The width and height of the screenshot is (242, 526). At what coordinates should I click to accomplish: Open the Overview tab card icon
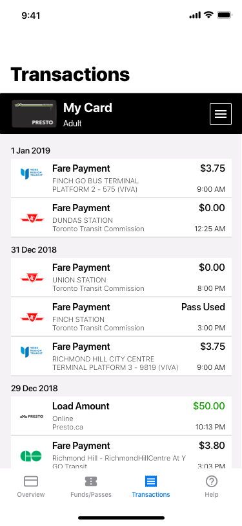pyautogui.click(x=31, y=482)
